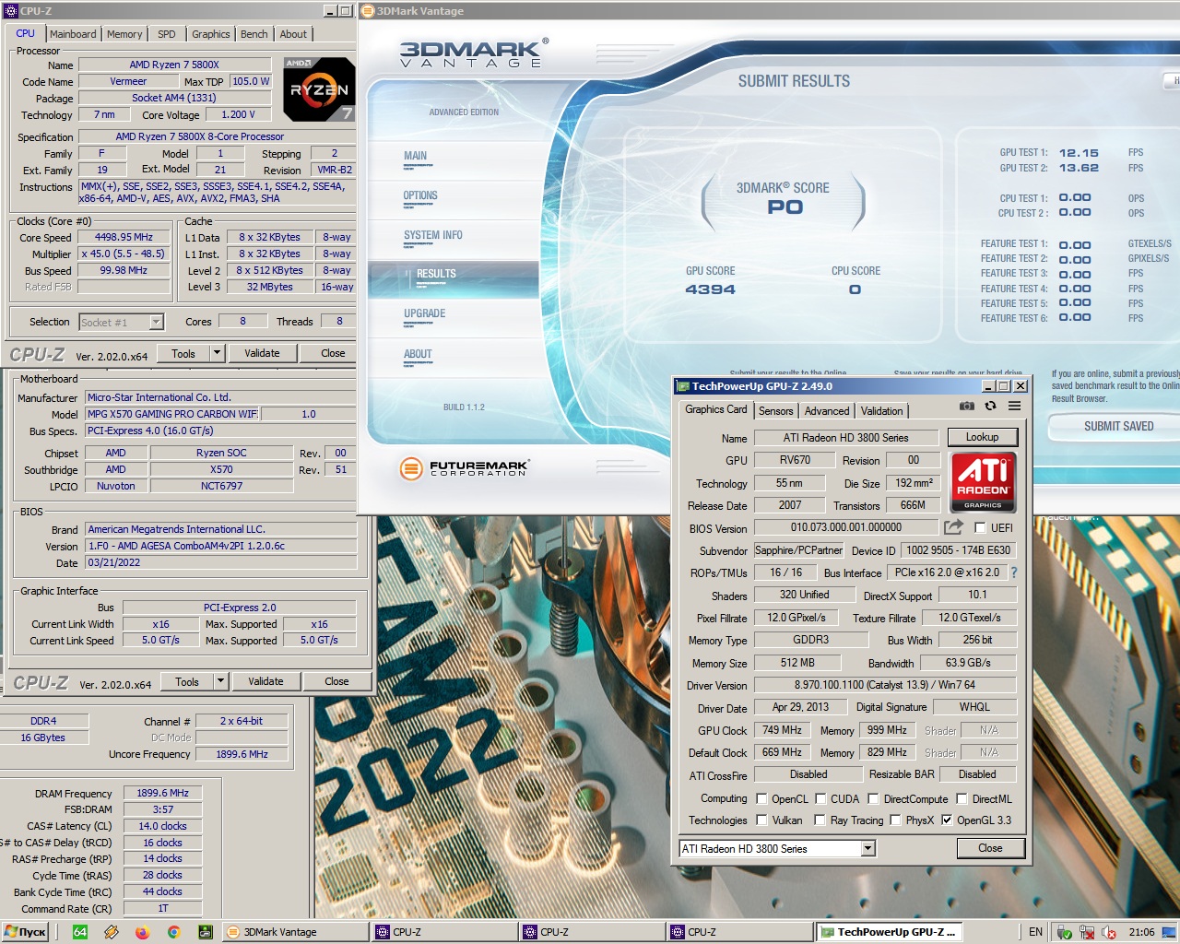Click the MPG X570 GAMING PRO CARBON WIF model field
This screenshot has width=1180, height=944.
point(172,414)
